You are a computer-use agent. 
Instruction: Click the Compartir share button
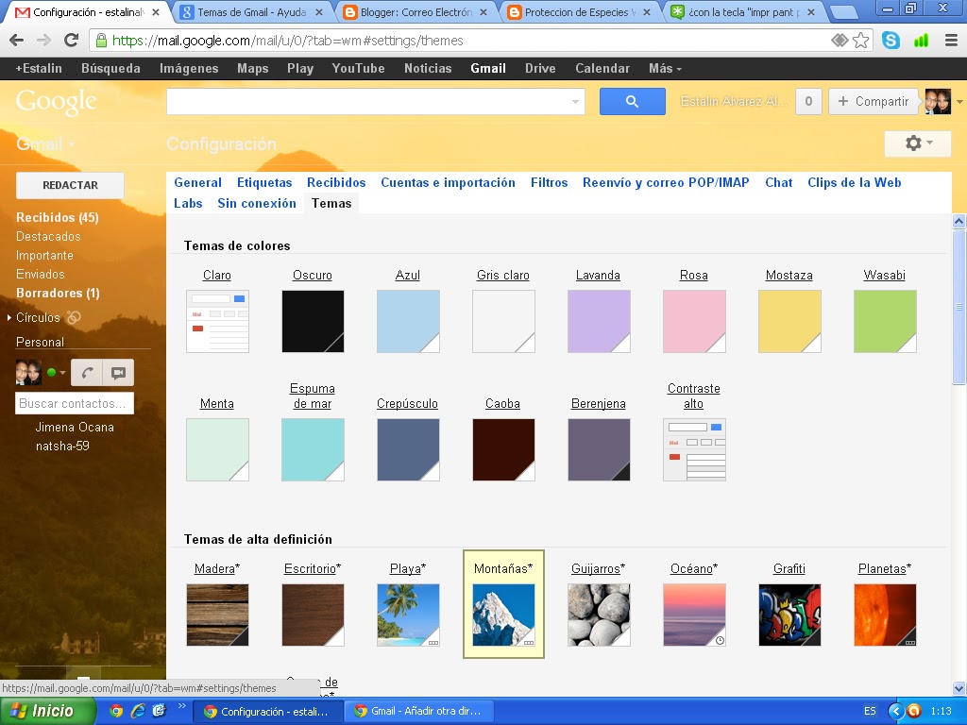(874, 101)
